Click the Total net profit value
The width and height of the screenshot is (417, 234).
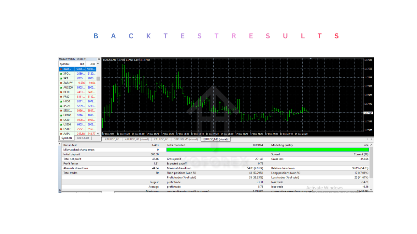[x=152, y=159]
